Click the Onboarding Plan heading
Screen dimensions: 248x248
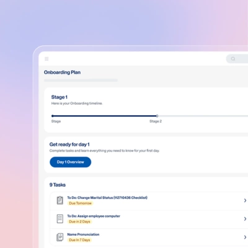point(62,73)
